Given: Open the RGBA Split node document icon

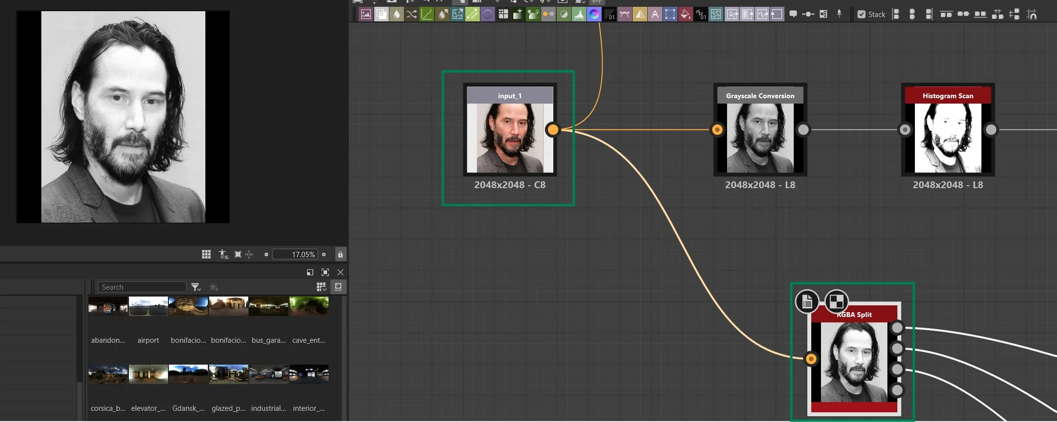Looking at the screenshot, I should pyautogui.click(x=807, y=302).
